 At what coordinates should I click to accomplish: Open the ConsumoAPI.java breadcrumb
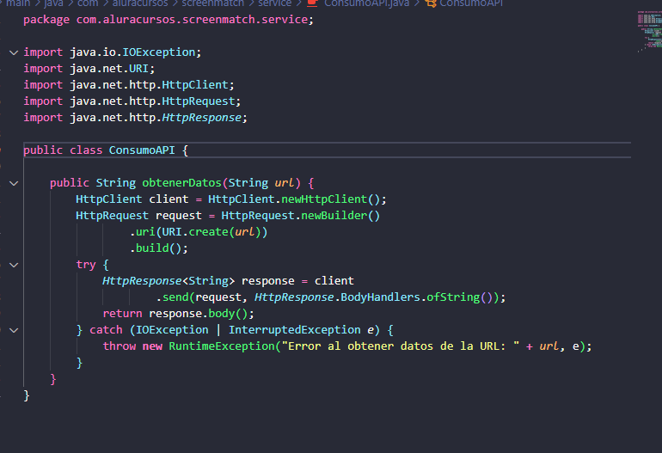click(x=366, y=3)
